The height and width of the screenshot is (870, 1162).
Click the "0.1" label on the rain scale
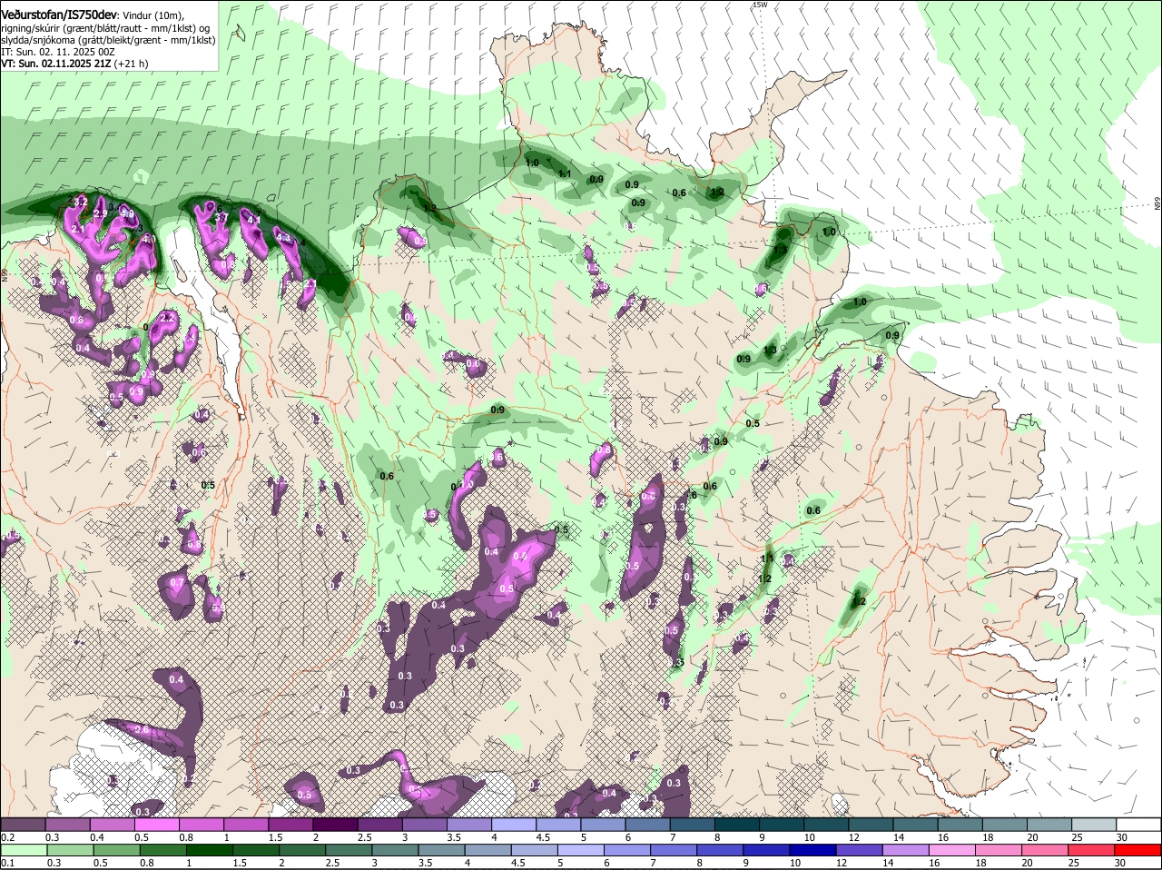7,863
